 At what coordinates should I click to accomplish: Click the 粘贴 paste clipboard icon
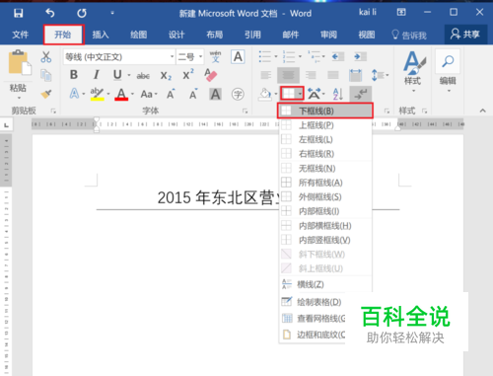20,63
